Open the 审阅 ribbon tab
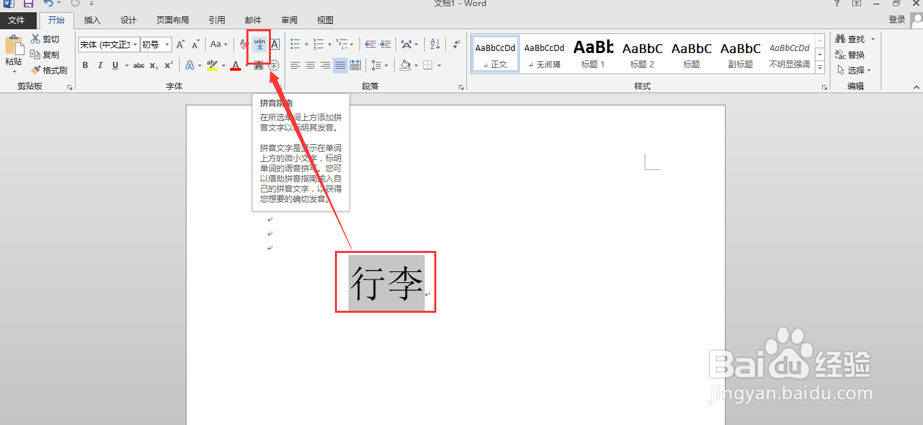 point(289,20)
